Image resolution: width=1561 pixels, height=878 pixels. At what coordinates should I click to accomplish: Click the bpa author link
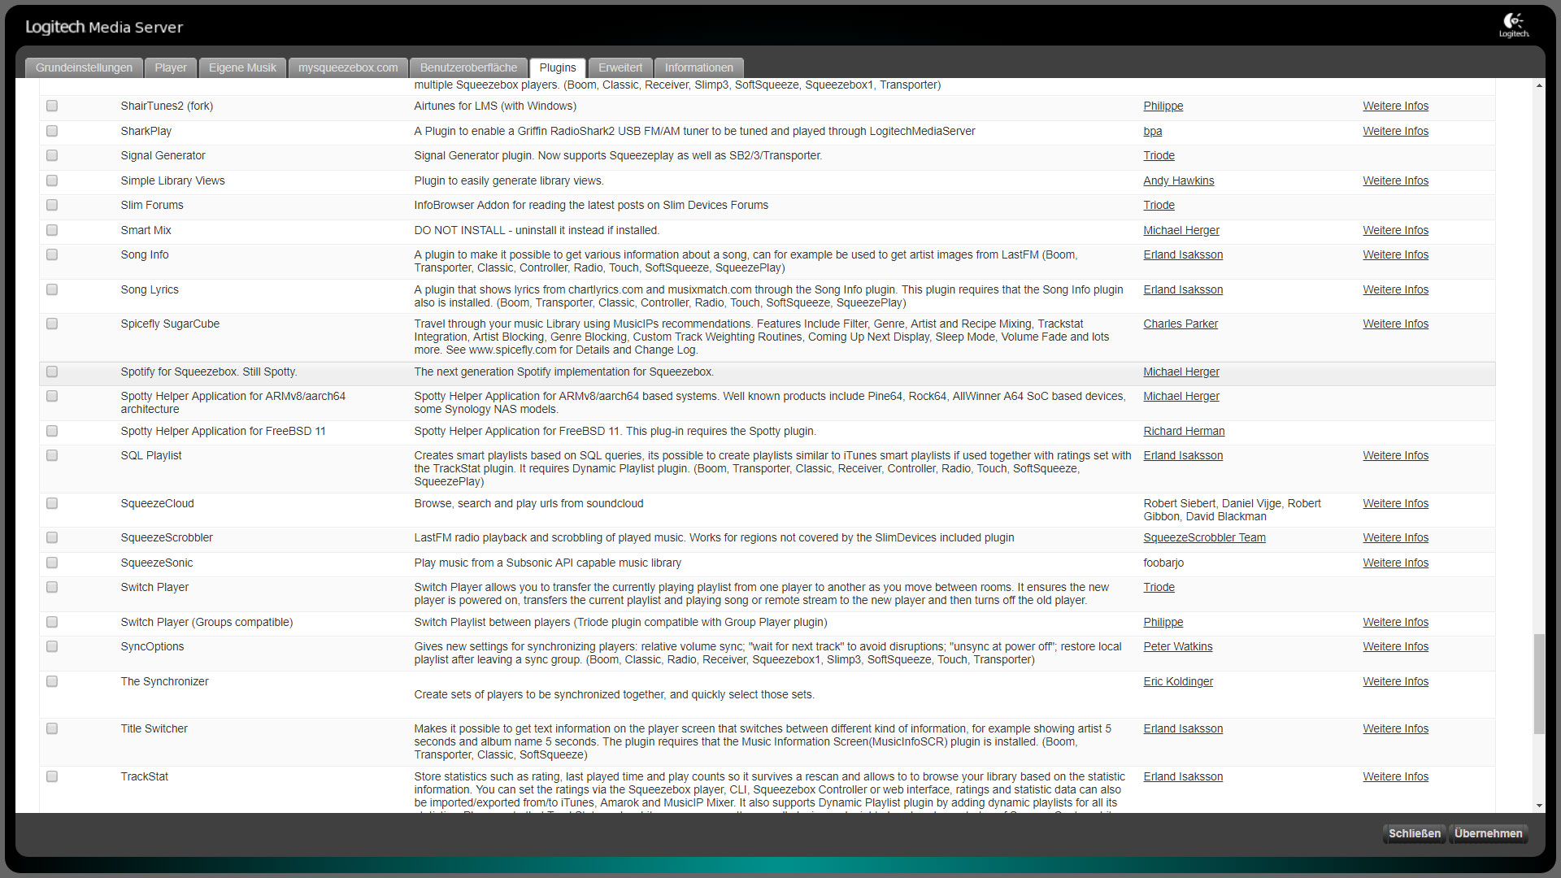pyautogui.click(x=1152, y=131)
